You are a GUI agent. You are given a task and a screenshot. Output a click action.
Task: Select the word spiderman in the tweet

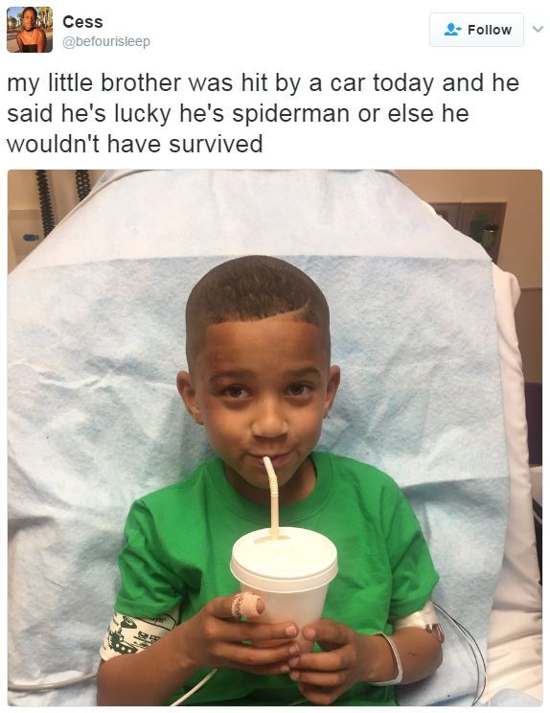point(291,114)
